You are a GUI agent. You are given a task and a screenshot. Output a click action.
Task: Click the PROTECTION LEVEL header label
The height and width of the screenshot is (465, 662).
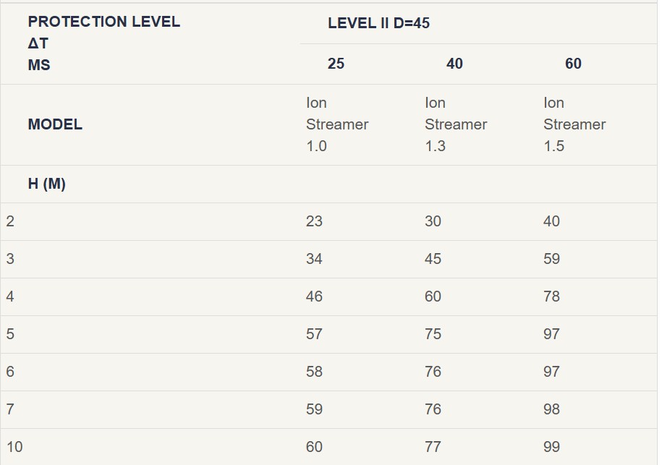tap(103, 22)
